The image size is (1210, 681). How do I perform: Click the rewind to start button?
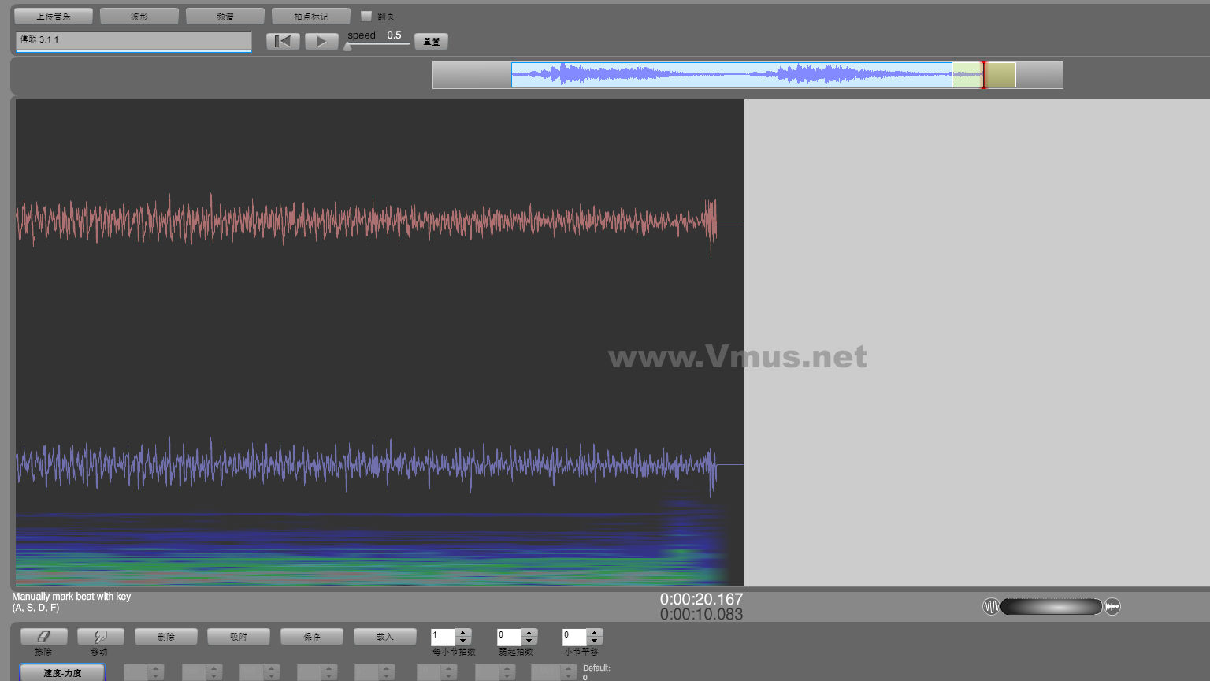coord(283,41)
